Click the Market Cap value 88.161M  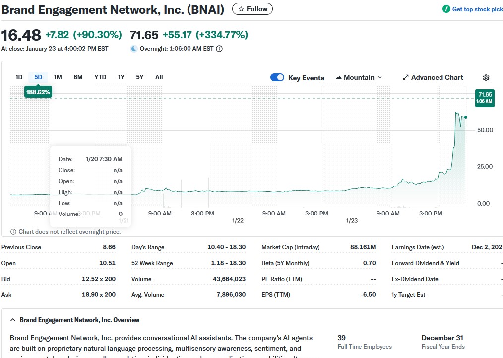363,247
